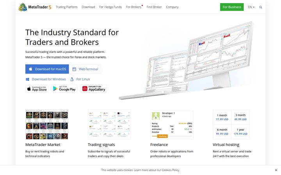This screenshot has height=175, width=281.
Task: Click the Linux penguin icon
Action: [x=72, y=79]
